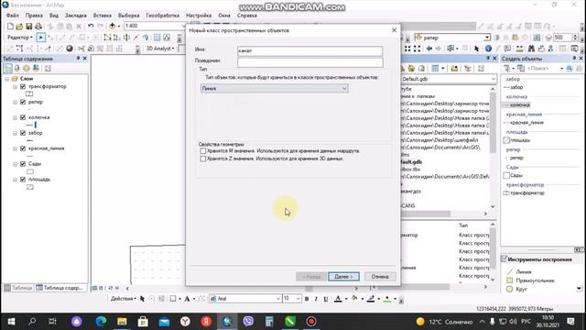The width and height of the screenshot is (586, 330).
Task: Toggle visibility of забор layer
Action: [23, 133]
